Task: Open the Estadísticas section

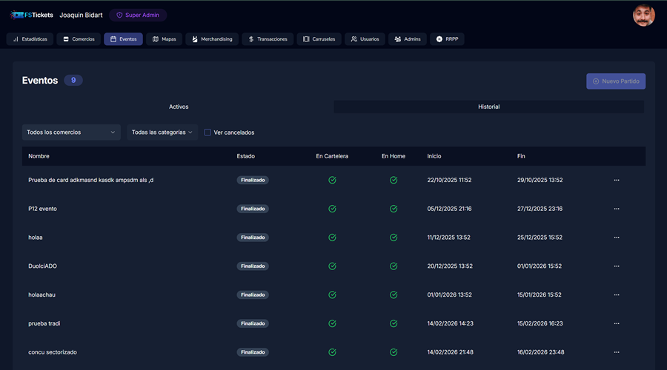Action: click(30, 39)
